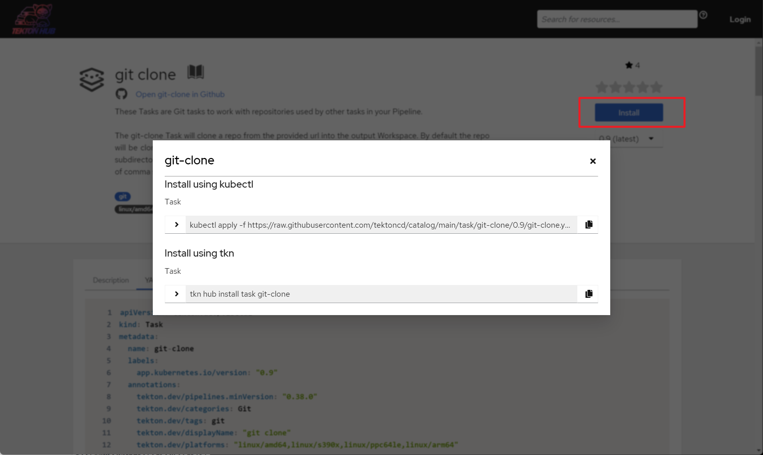This screenshot has width=763, height=455.
Task: Click the git clone task layers icon
Action: pos(91,79)
